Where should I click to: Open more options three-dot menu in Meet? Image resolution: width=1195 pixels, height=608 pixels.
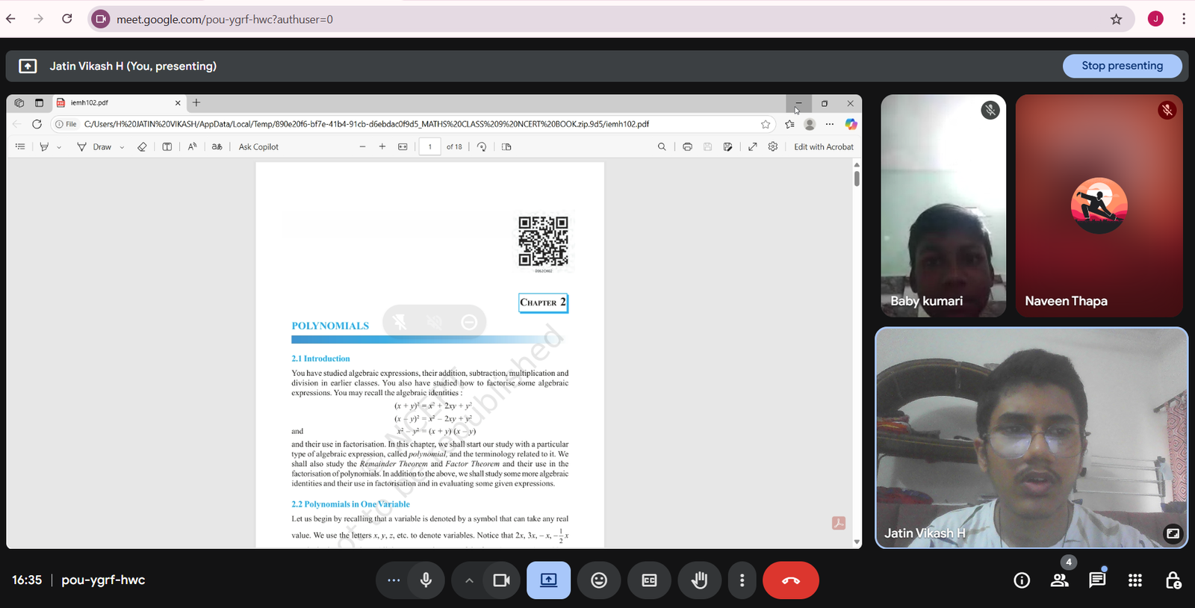click(x=742, y=580)
